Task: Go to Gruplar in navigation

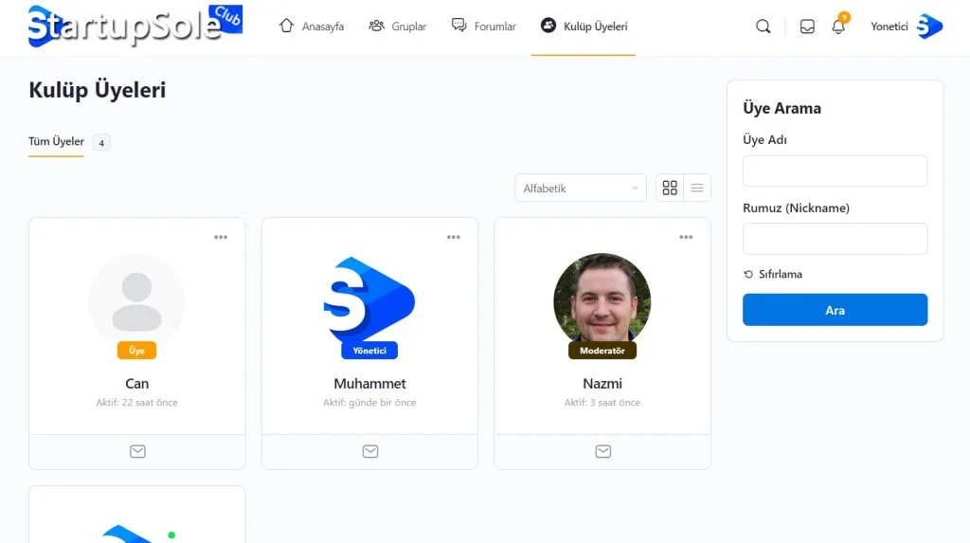Action: pos(397,27)
